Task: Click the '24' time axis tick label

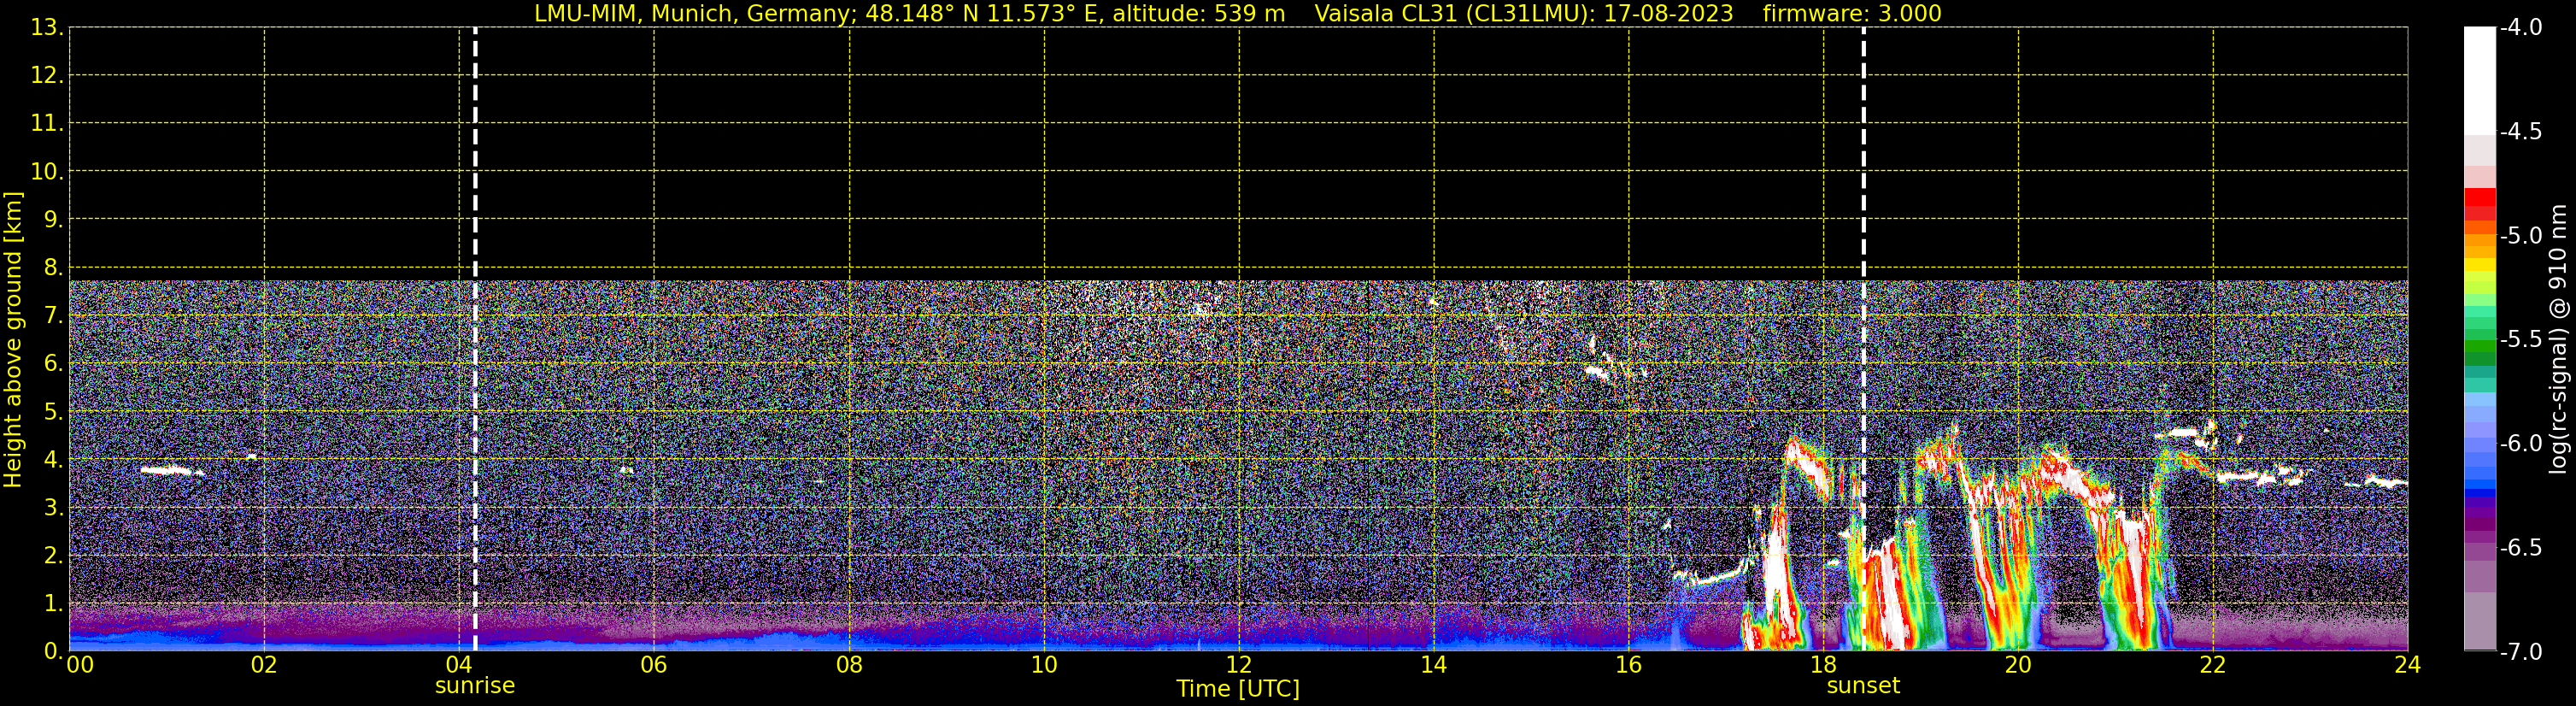Action: [x=2408, y=665]
